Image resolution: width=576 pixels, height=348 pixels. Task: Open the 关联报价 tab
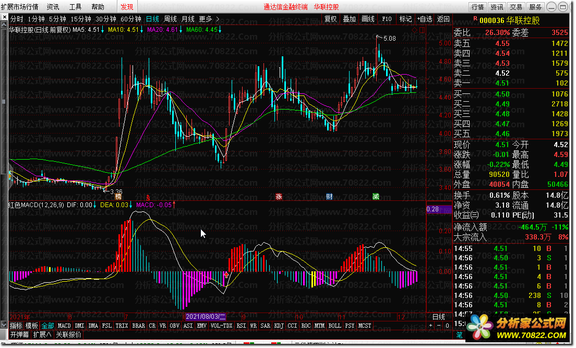tap(68, 334)
